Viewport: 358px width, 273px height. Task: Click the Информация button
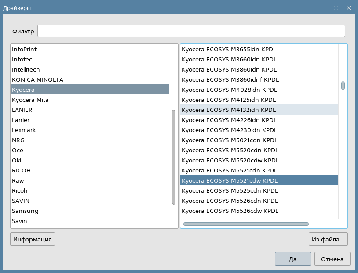(x=33, y=239)
